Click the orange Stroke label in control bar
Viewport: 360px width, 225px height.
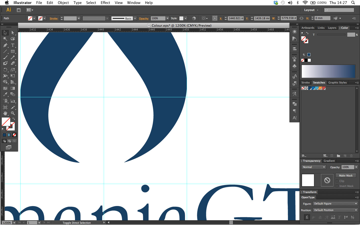54,18
